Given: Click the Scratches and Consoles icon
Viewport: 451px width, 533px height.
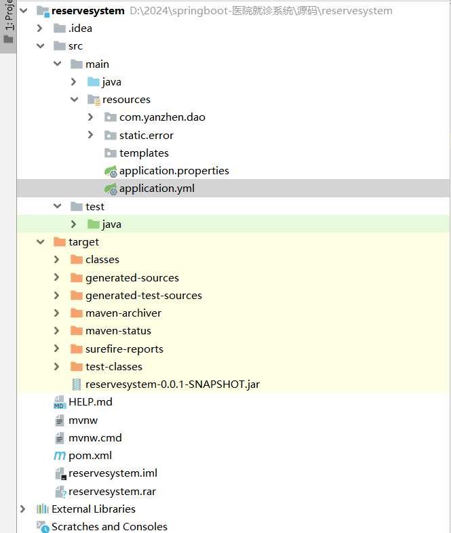Looking at the screenshot, I should [43, 527].
